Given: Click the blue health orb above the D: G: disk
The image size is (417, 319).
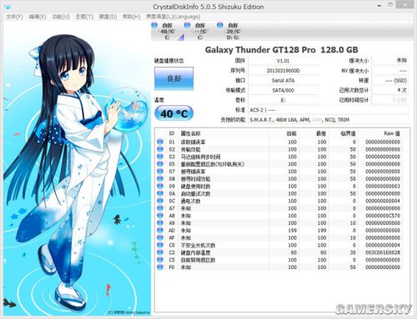Looking at the screenshot, I should pyautogui.click(x=220, y=25).
